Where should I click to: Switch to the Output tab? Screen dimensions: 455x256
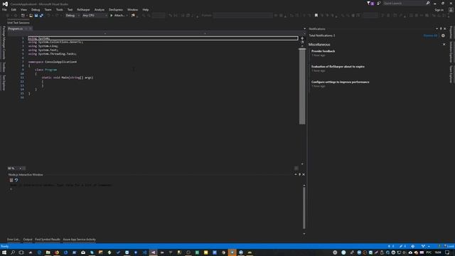[28, 240]
